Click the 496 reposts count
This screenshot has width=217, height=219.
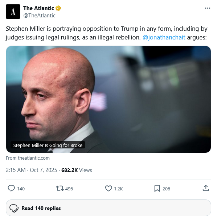click(x=69, y=189)
